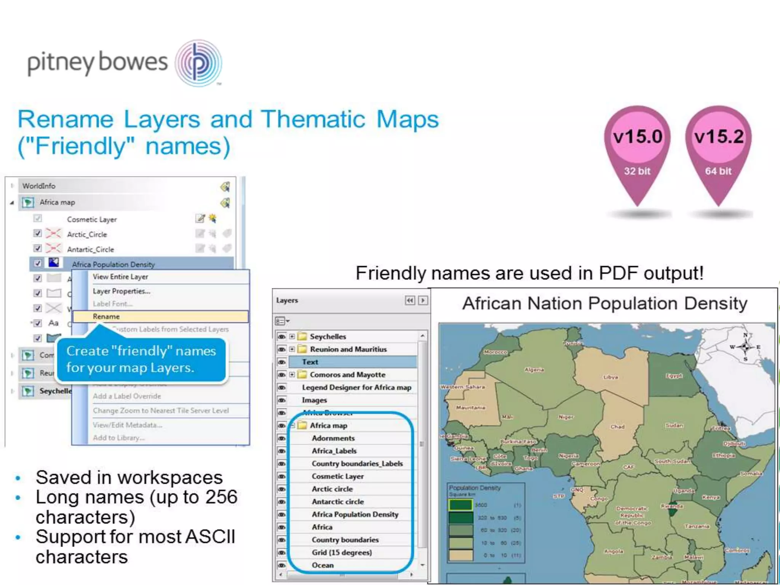The width and height of the screenshot is (780, 585).
Task: Click Cosmetic Layer selectable star-cursor icon
Action: (213, 219)
